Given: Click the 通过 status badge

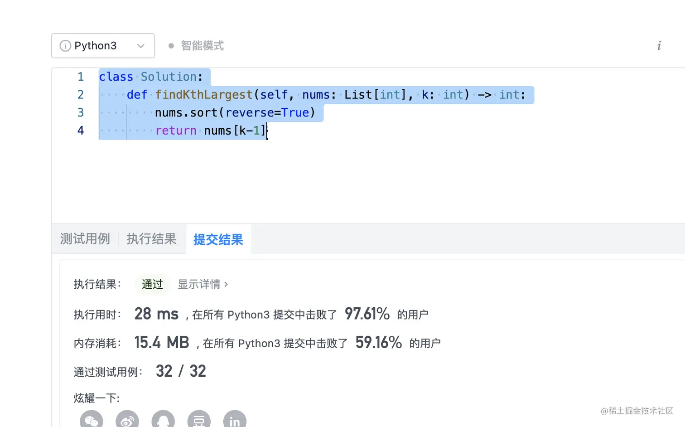Looking at the screenshot, I should click(x=152, y=284).
